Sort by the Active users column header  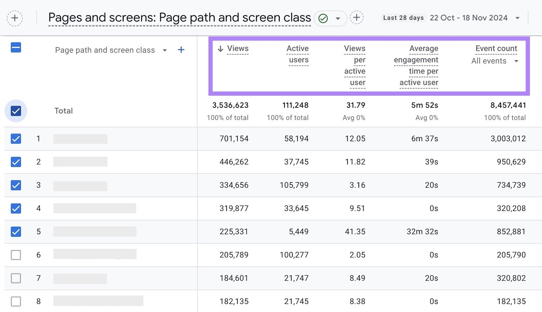pos(297,54)
